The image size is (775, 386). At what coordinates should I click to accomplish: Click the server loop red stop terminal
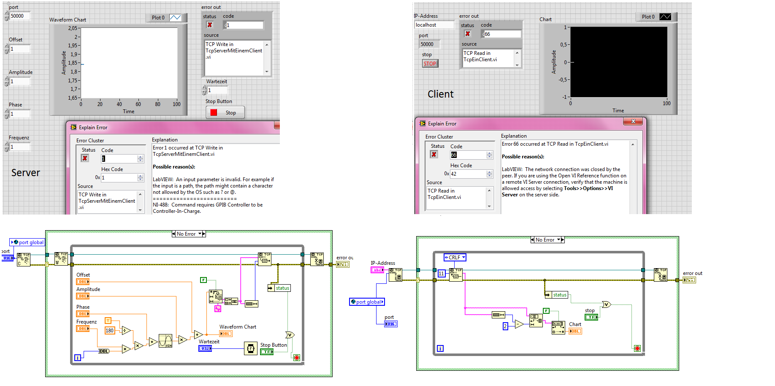(297, 358)
